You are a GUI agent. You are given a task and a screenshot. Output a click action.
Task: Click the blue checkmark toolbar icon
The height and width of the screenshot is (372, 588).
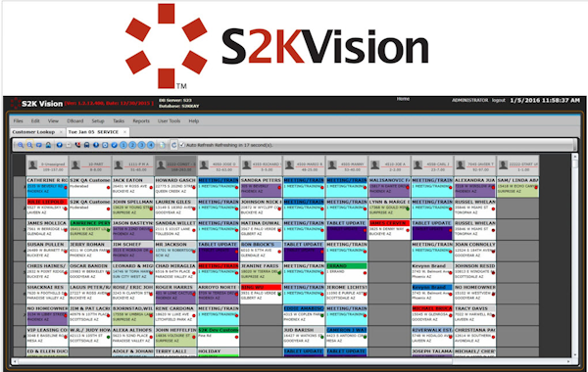tap(114, 145)
